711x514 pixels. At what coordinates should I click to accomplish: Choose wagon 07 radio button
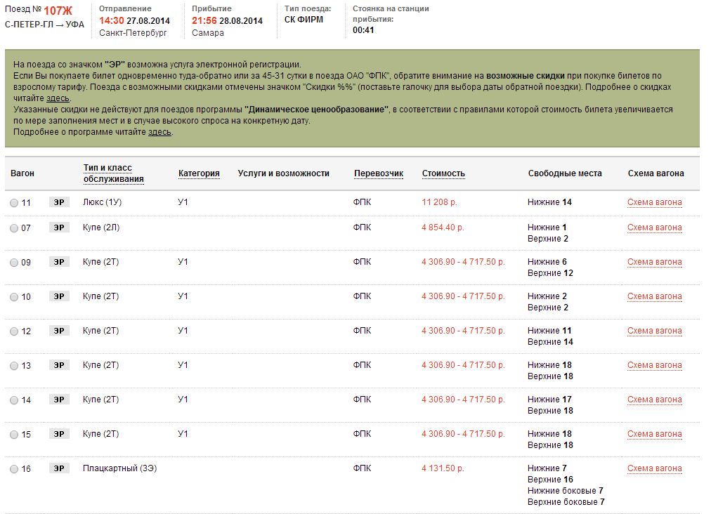tap(14, 228)
